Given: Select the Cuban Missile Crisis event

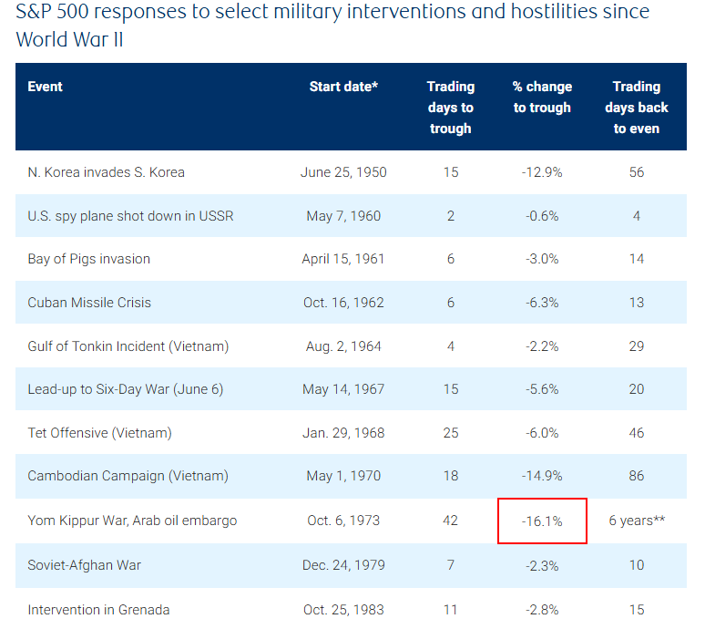Looking at the screenshot, I should point(89,303).
